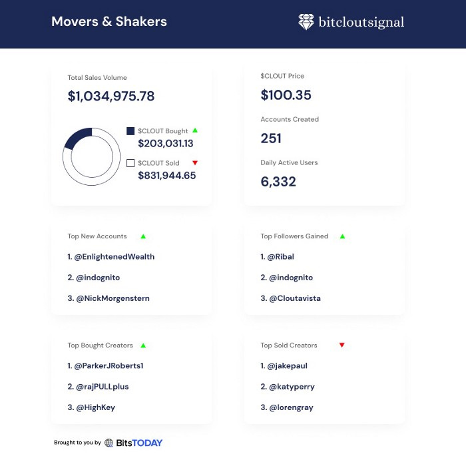Click the sold amount $831,944.65
This screenshot has height=460, width=466.
[x=166, y=176]
